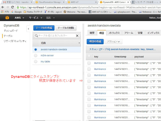Go forward with the browser forward arrow
Screen dimensions: 161x121
[x=8, y=7]
